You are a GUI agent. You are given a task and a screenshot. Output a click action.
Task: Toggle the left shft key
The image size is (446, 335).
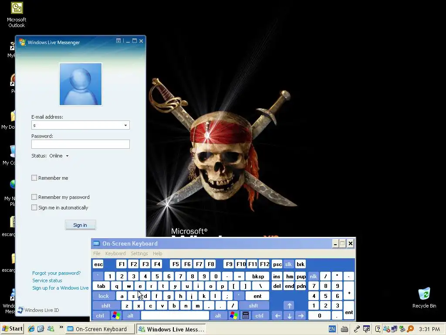[x=106, y=306]
